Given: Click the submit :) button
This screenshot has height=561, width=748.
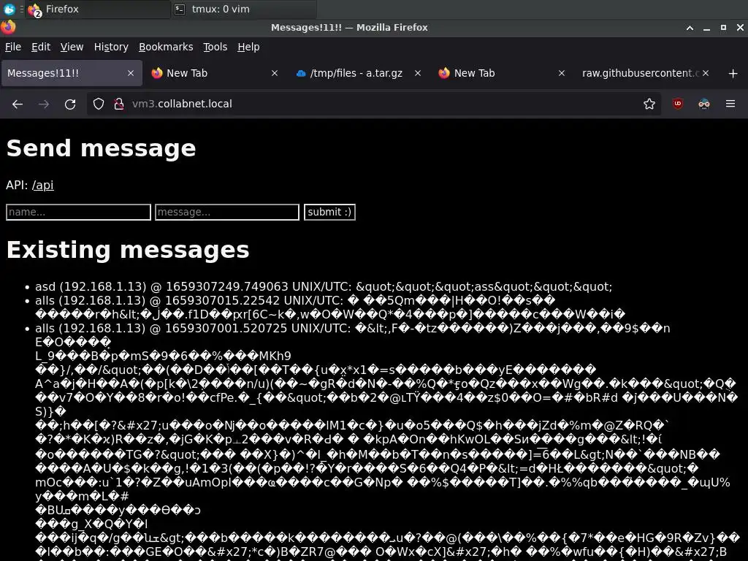Looking at the screenshot, I should tap(329, 213).
